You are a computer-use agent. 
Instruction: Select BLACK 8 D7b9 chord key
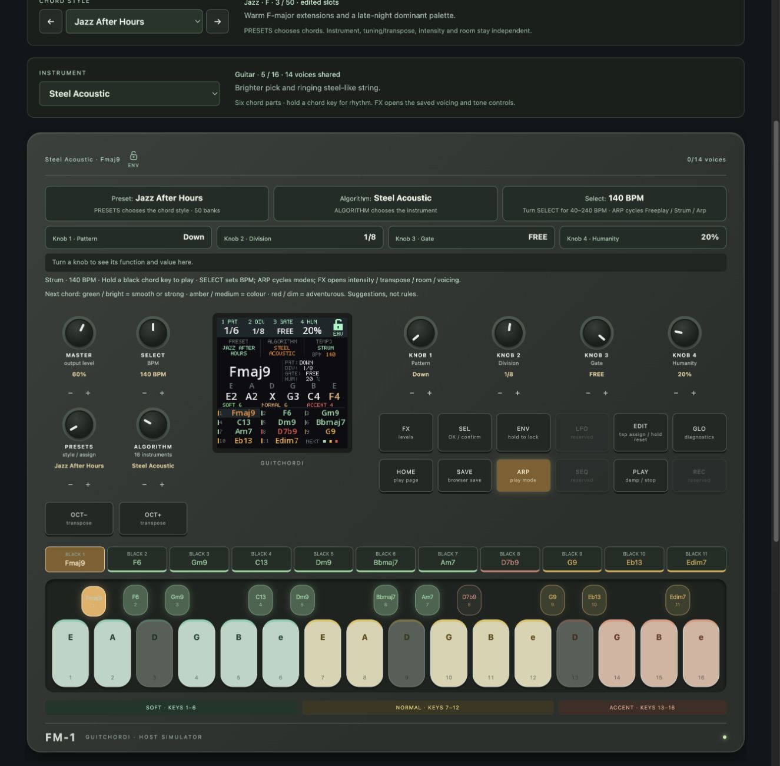[x=510, y=559]
